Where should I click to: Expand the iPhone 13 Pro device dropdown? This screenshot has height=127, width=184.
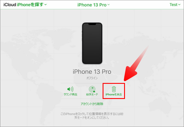[x=93, y=5]
